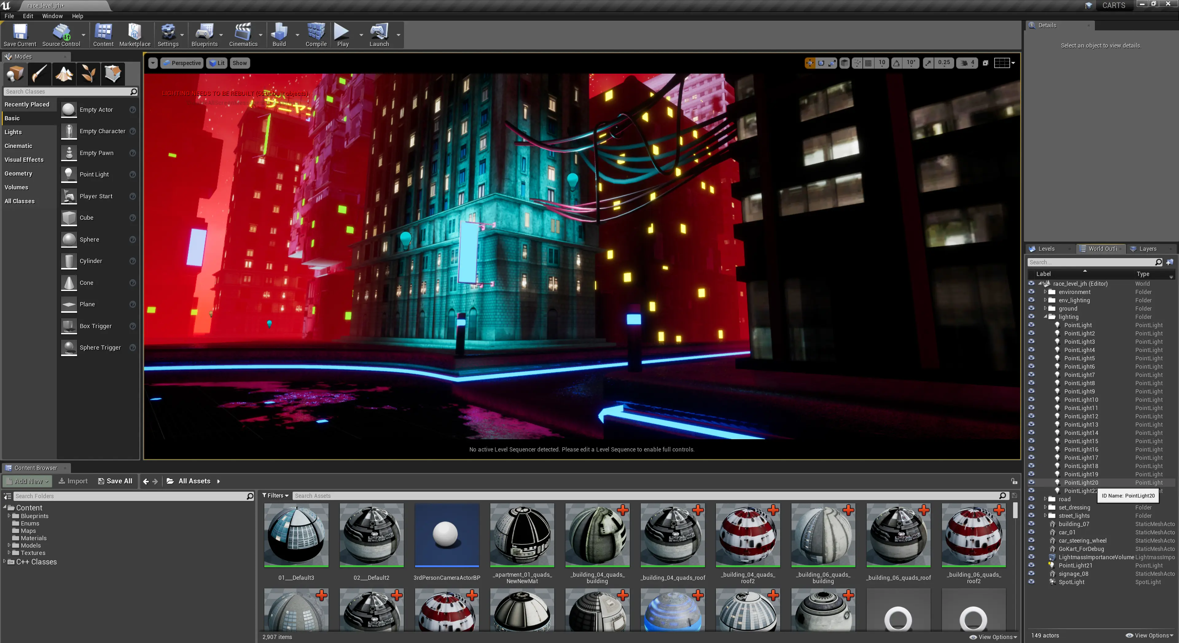Click Save All in Content Browser

pyautogui.click(x=115, y=481)
